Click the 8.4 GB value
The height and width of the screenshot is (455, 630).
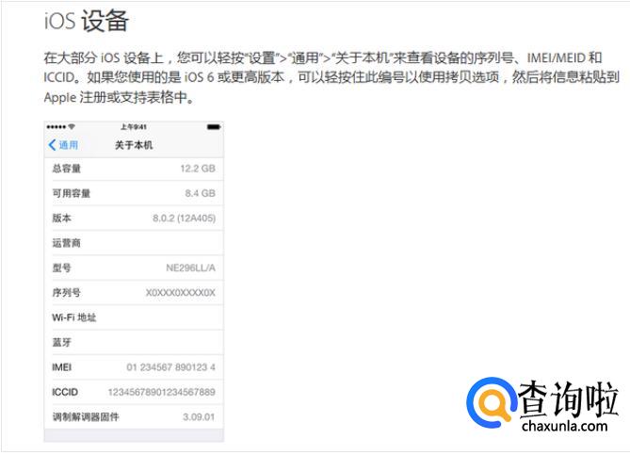coord(200,193)
